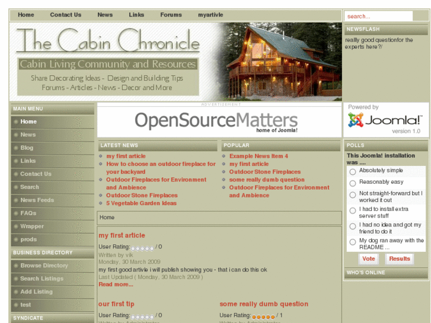
Task: Open Forums in the top navigation
Action: (x=171, y=15)
